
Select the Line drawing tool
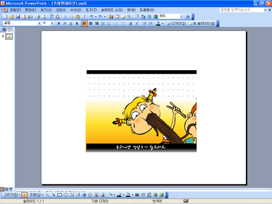pyautogui.click(x=47, y=195)
